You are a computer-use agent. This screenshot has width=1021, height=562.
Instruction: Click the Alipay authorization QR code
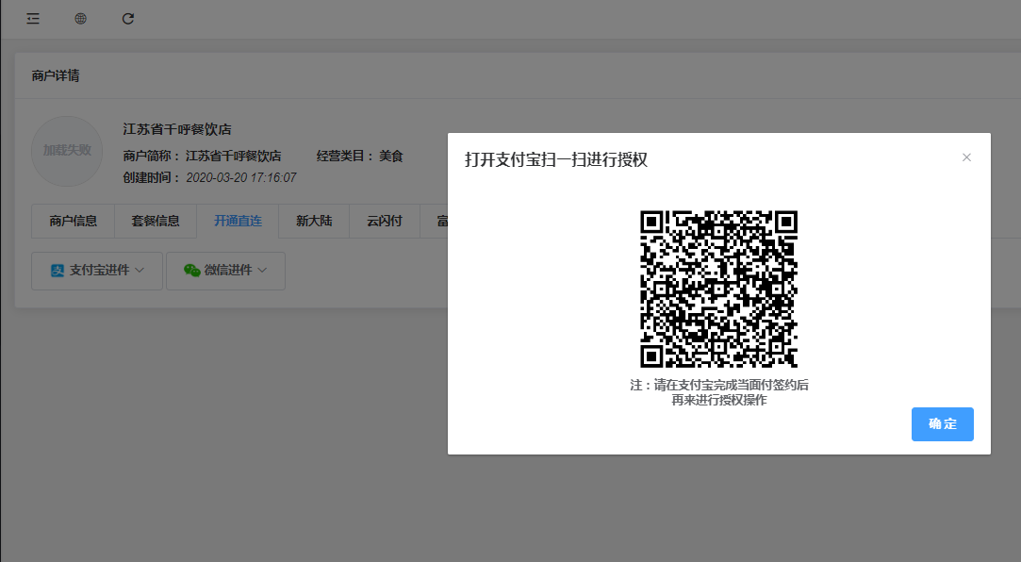(719, 289)
